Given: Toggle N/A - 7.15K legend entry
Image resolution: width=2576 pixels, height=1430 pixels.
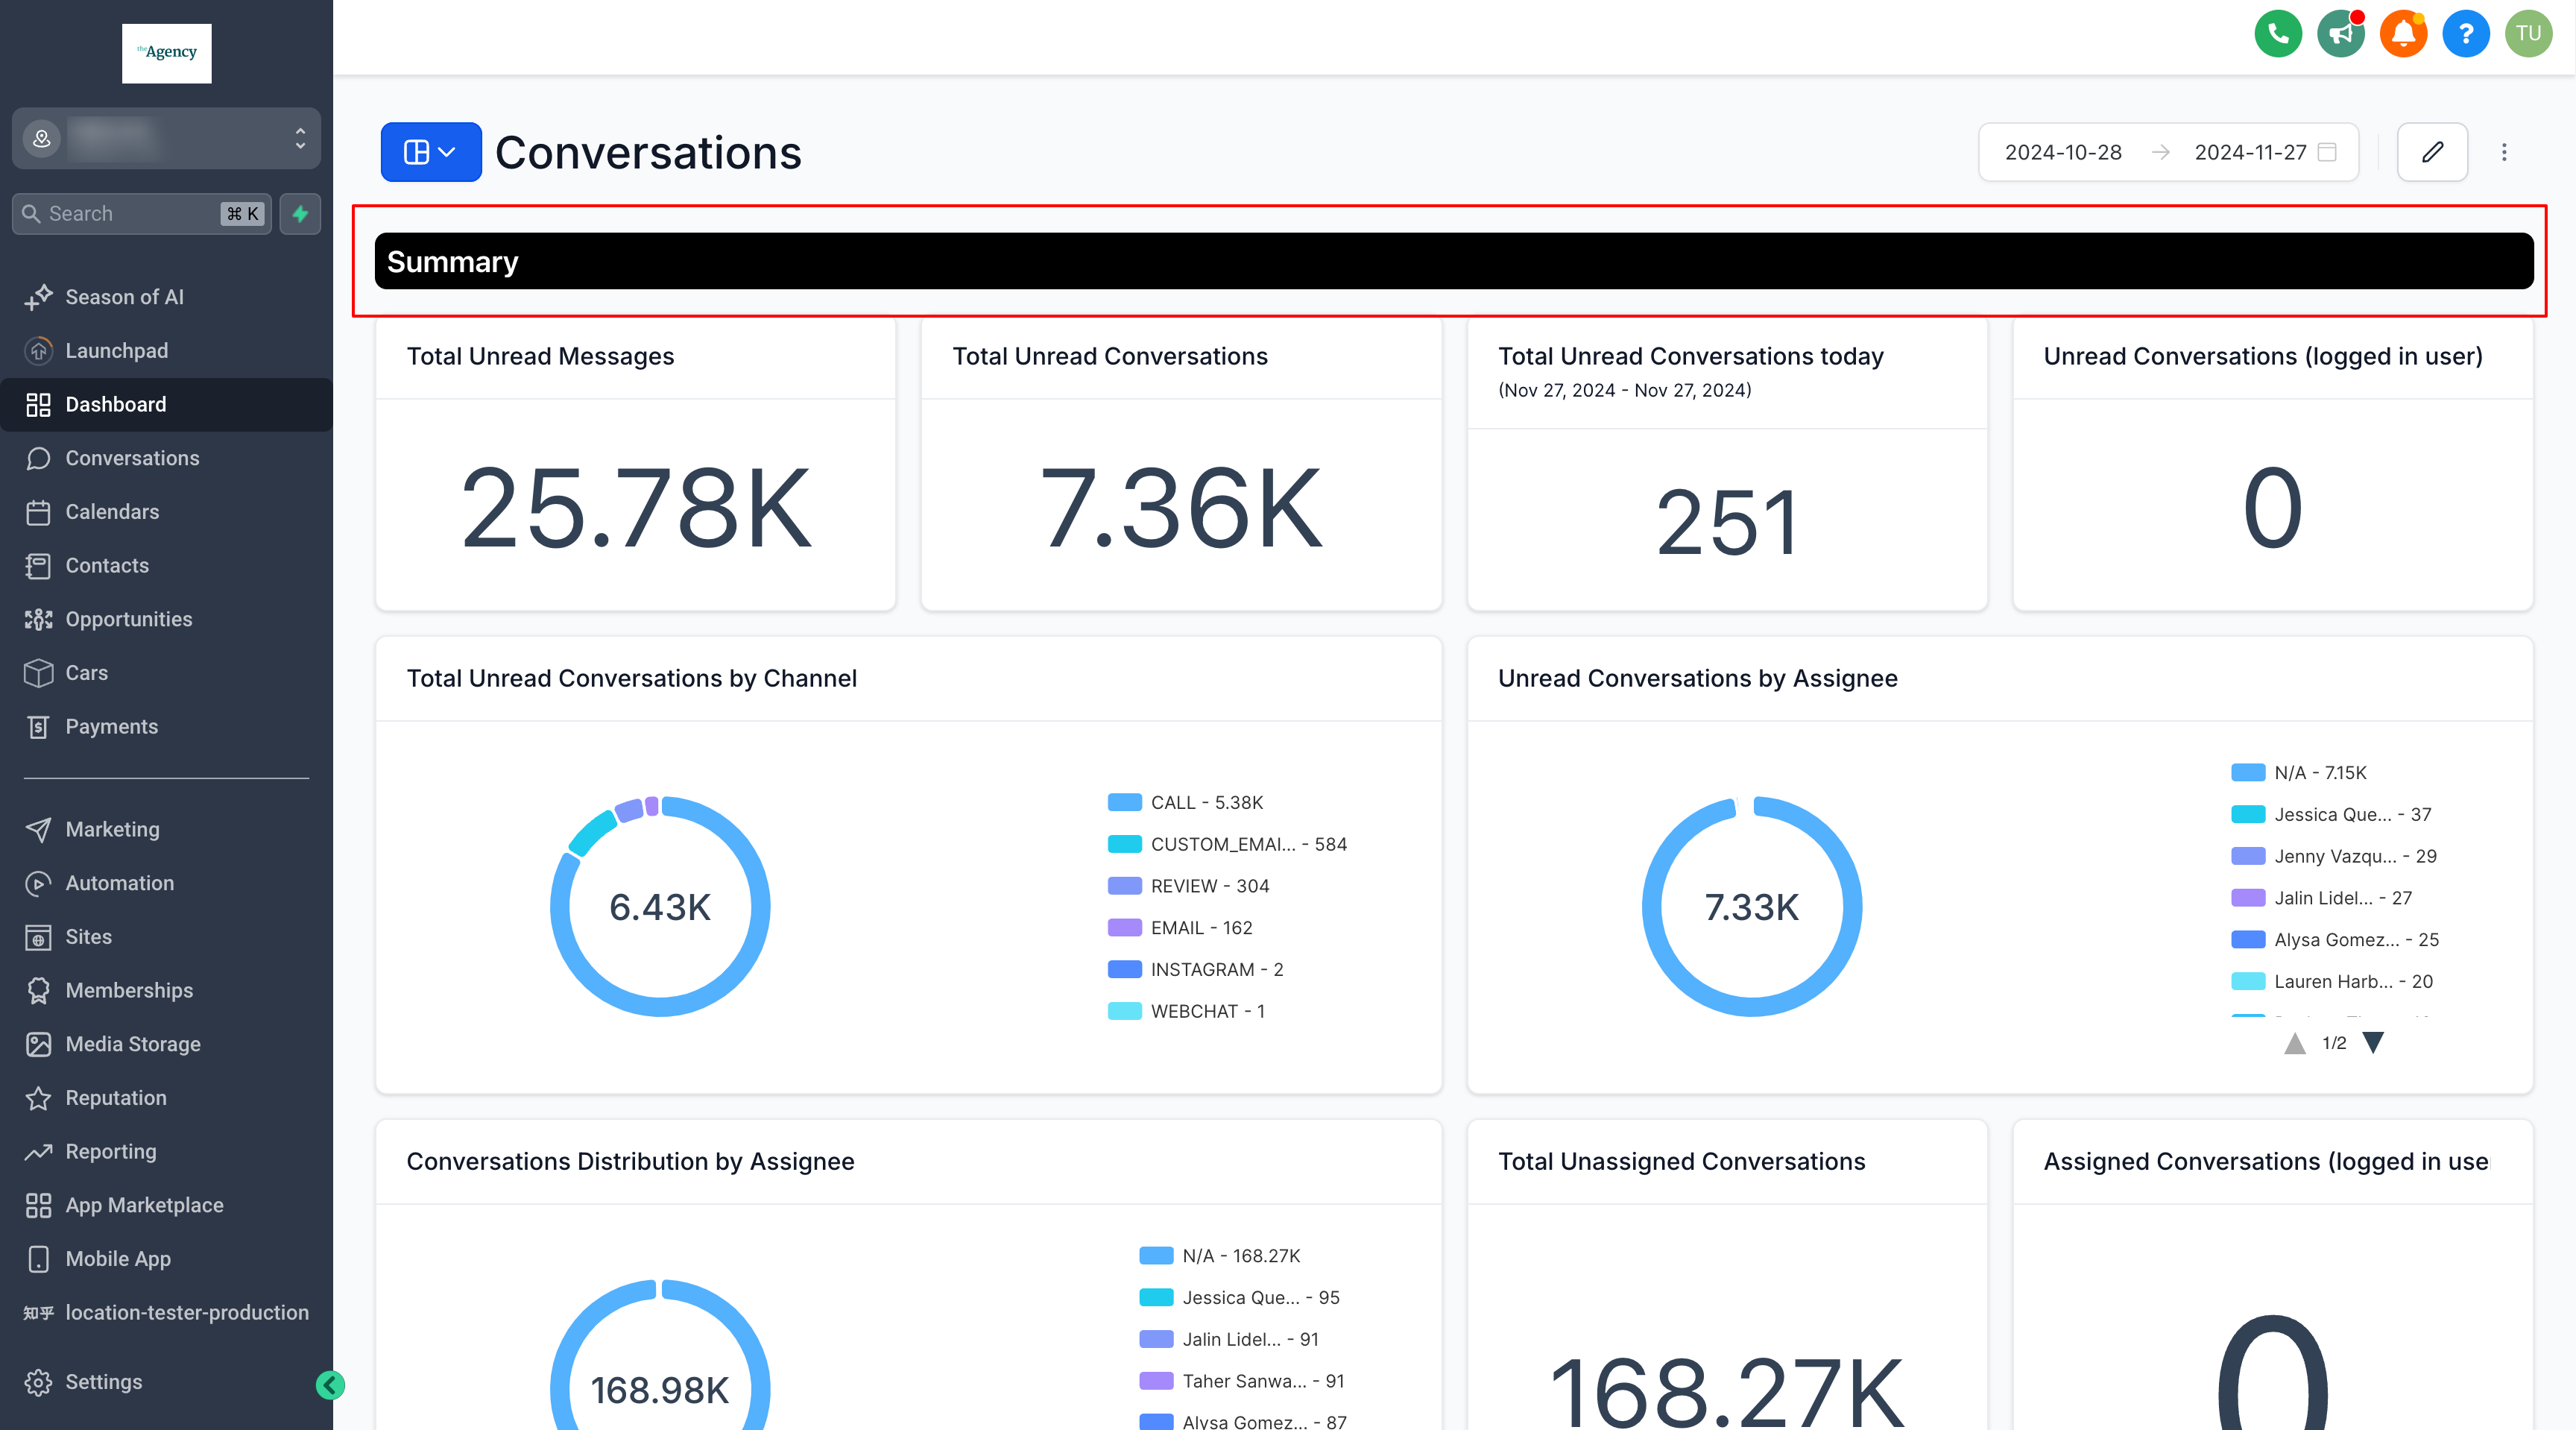Looking at the screenshot, I should [2299, 773].
